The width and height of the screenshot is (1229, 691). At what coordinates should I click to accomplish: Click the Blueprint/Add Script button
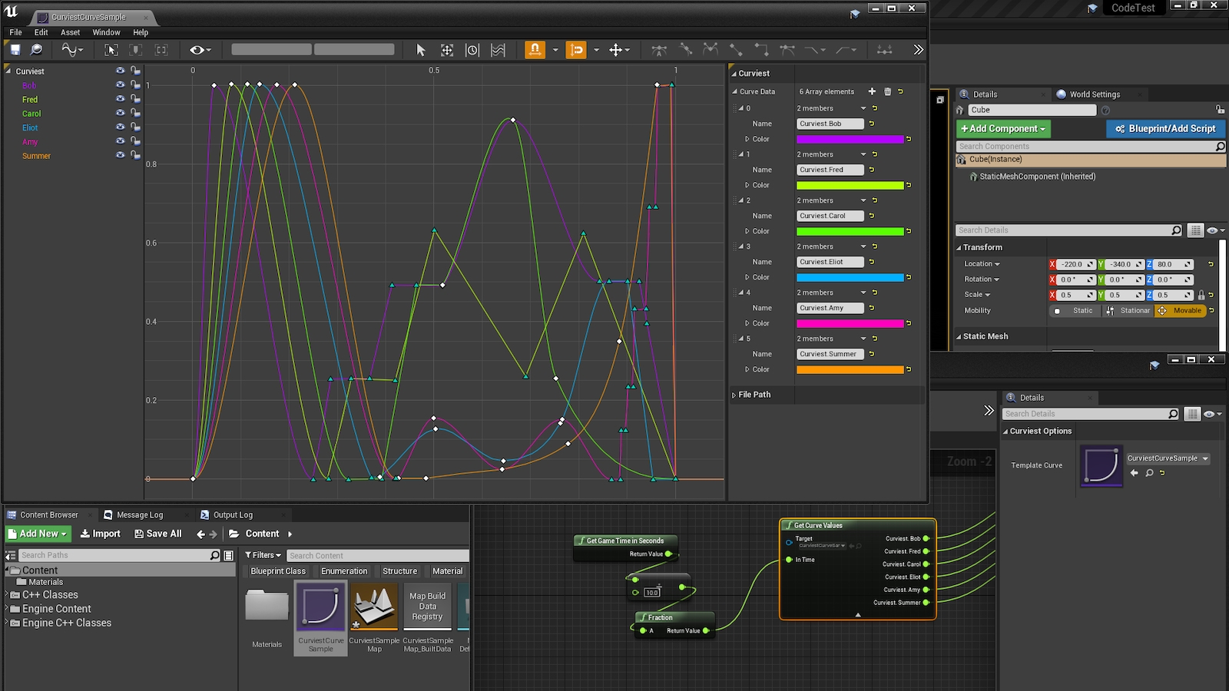pyautogui.click(x=1165, y=129)
